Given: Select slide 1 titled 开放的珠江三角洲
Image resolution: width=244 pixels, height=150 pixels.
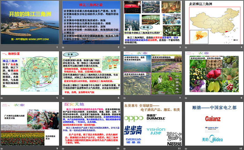Looking at the screenshot, I should coord(30,22).
